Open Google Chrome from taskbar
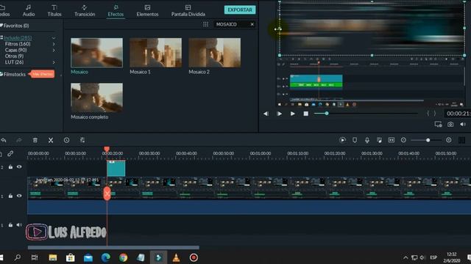Image resolution: width=471 pixels, height=264 pixels. point(123,257)
